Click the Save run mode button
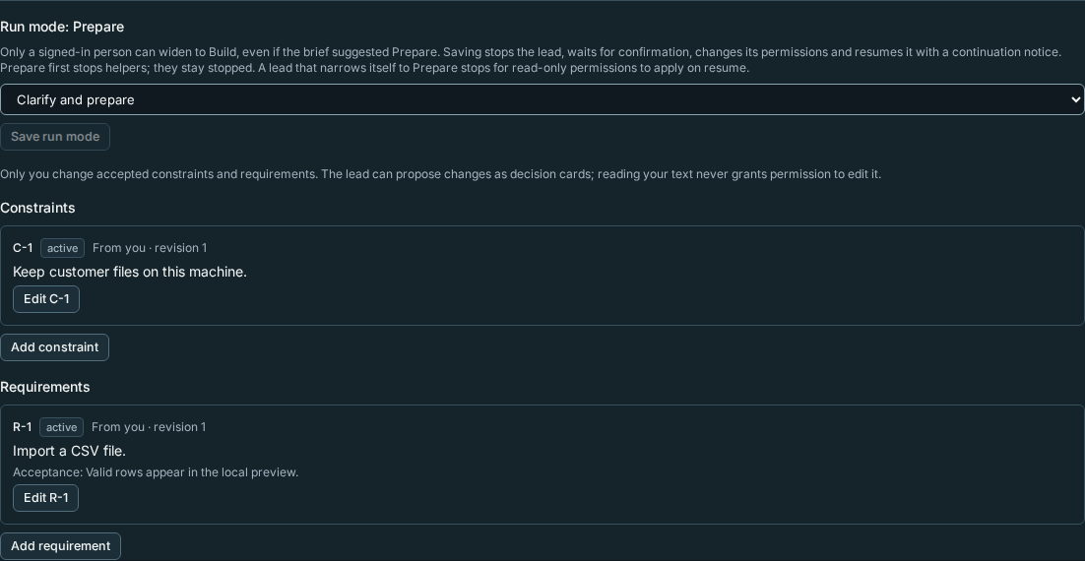The image size is (1085, 561). (55, 137)
